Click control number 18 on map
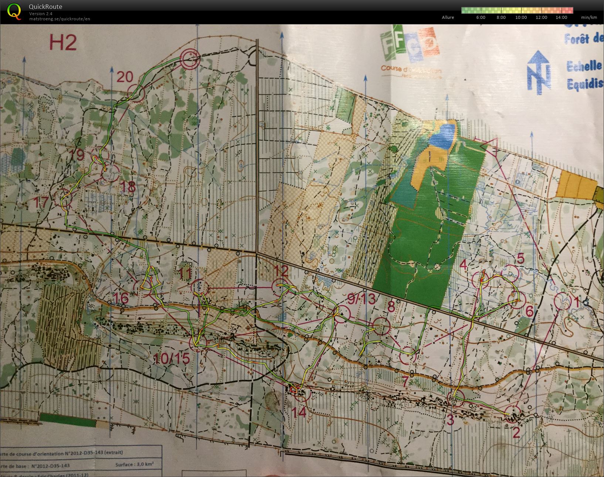This screenshot has width=604, height=477. click(x=128, y=187)
